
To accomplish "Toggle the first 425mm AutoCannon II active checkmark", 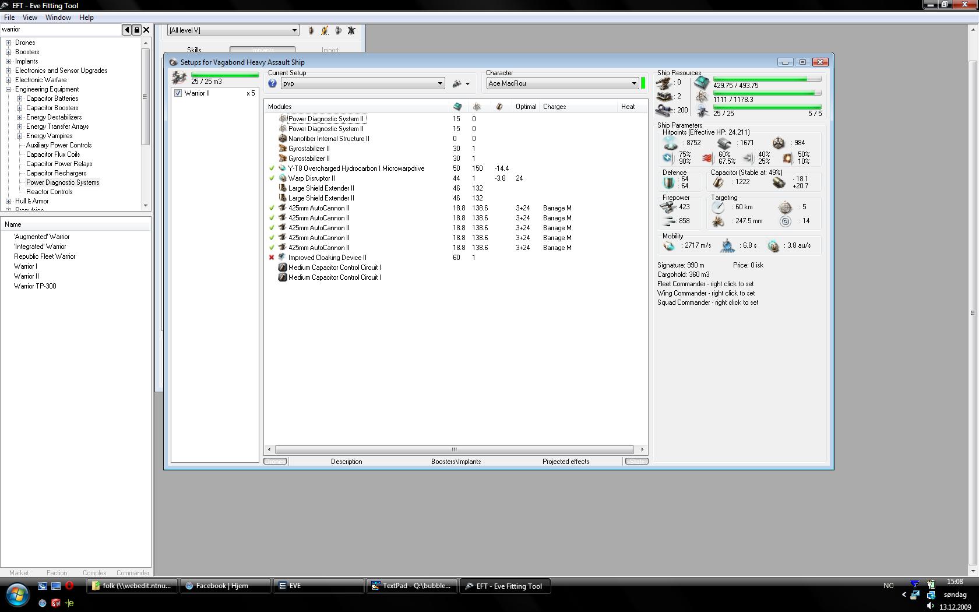I will [272, 208].
